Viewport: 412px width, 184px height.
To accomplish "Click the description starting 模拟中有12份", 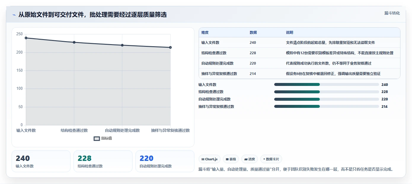I will (339, 53).
